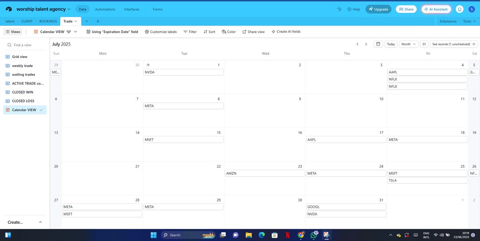Open the Month range dropdown

[x=408, y=44]
